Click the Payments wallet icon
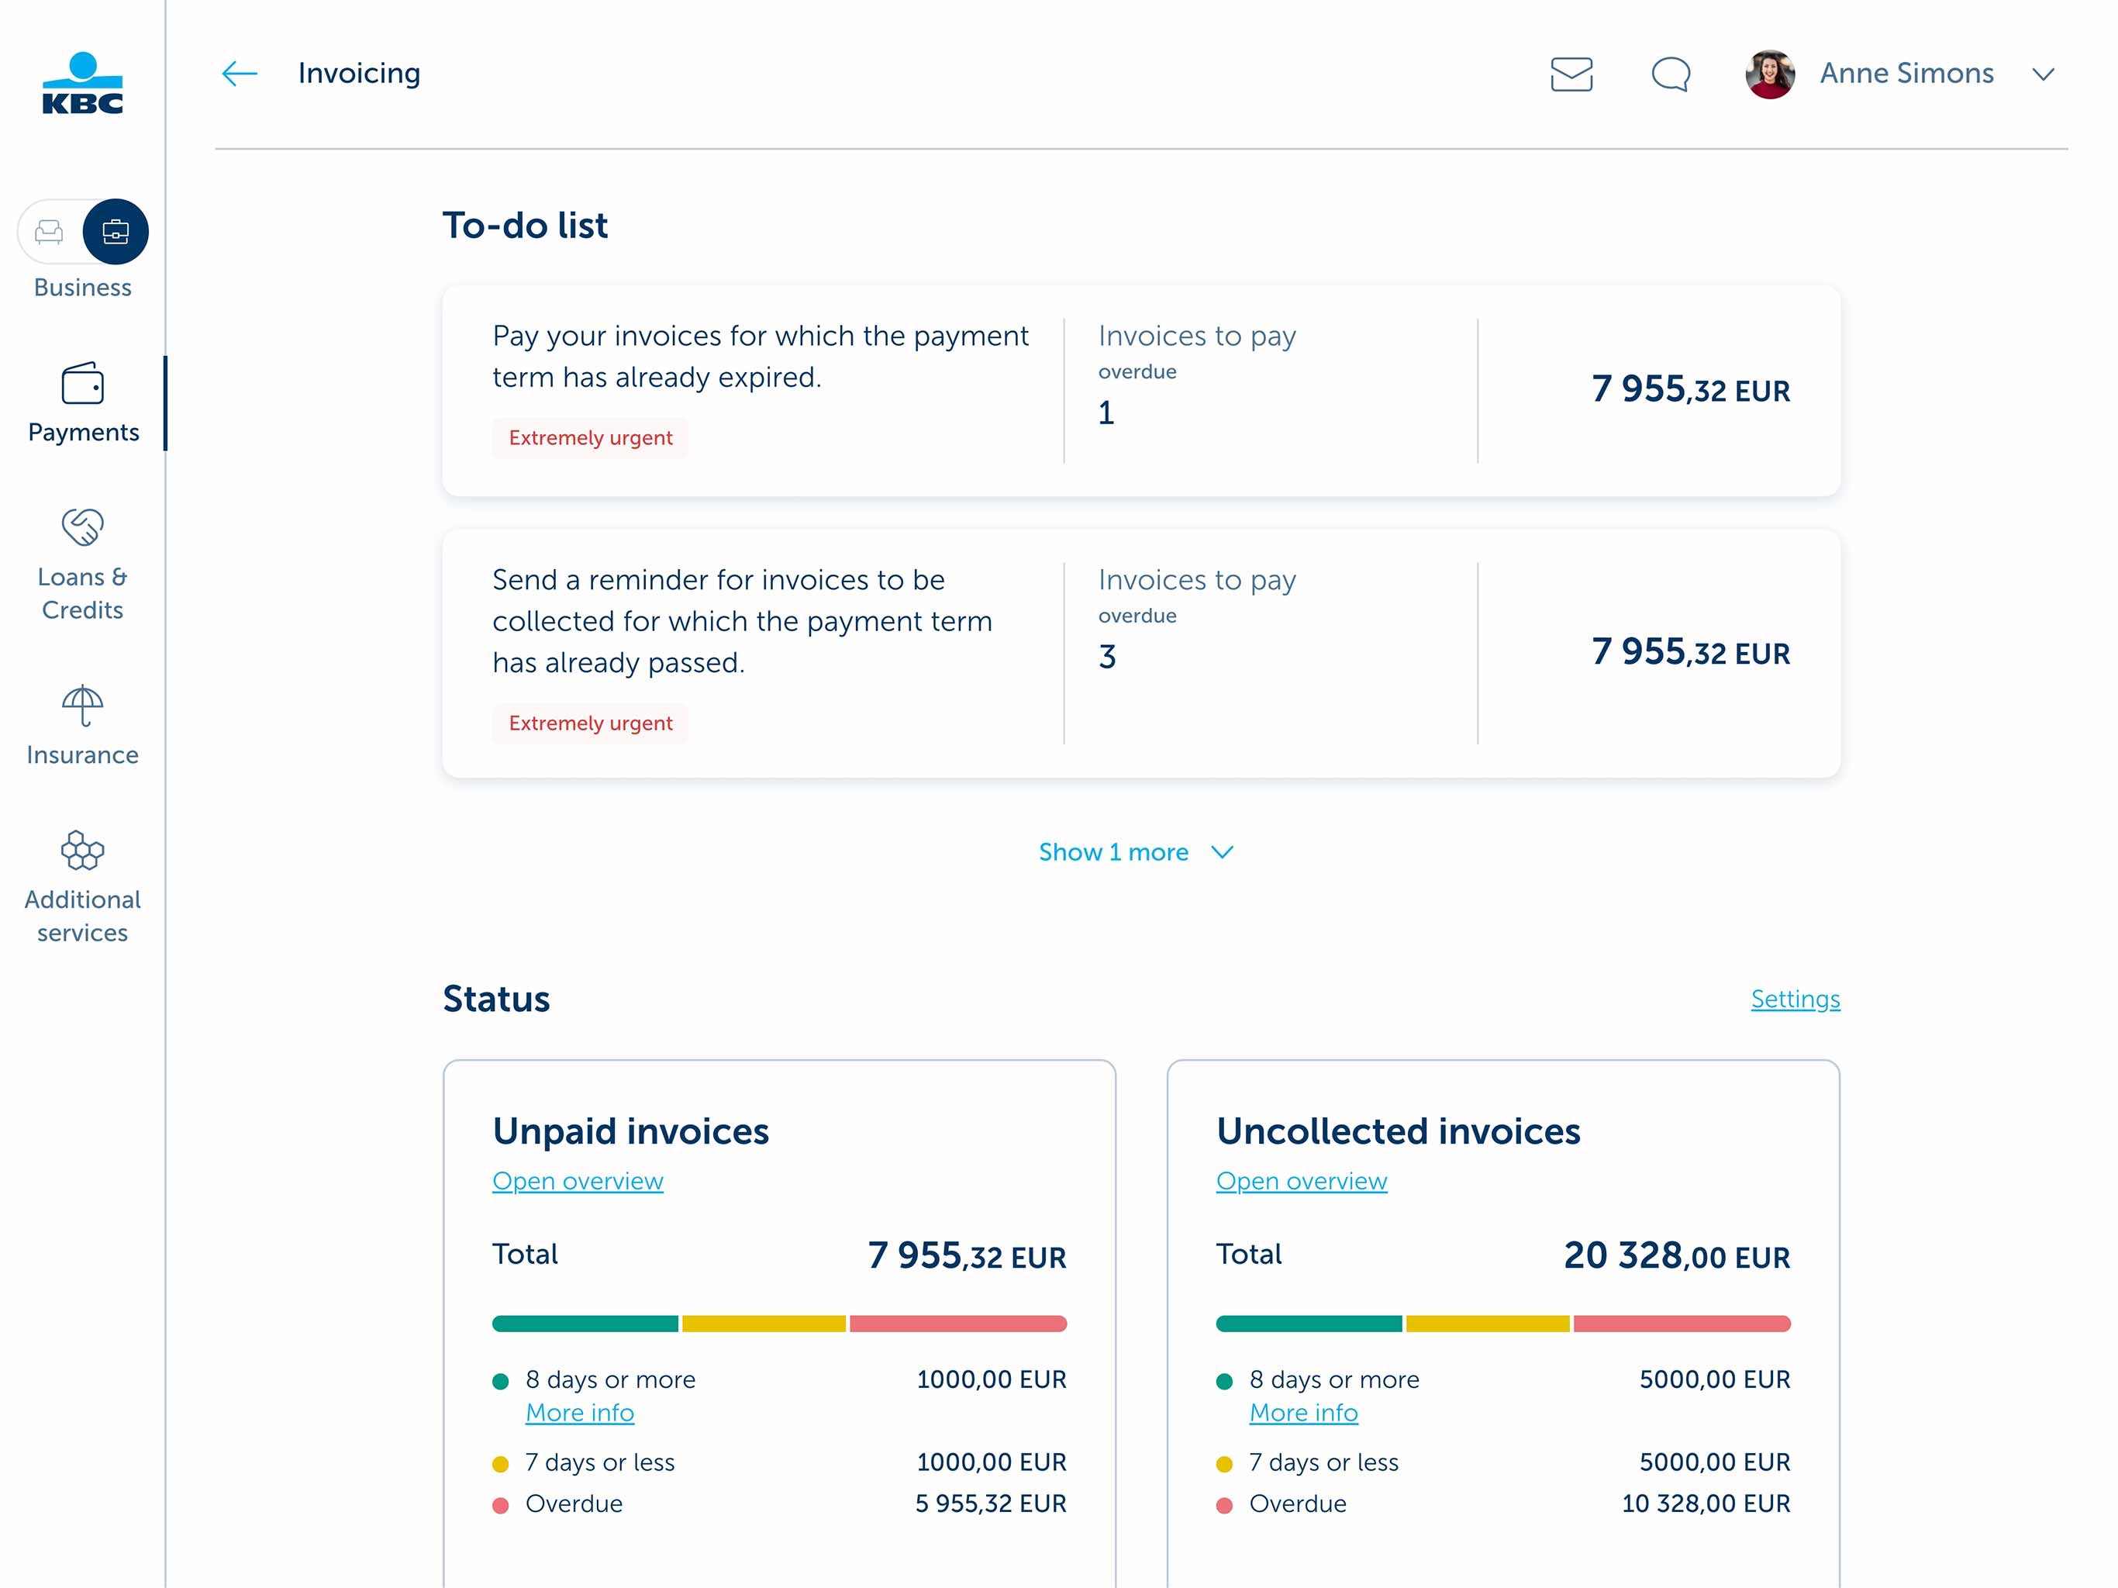The width and height of the screenshot is (2118, 1588). [82, 383]
